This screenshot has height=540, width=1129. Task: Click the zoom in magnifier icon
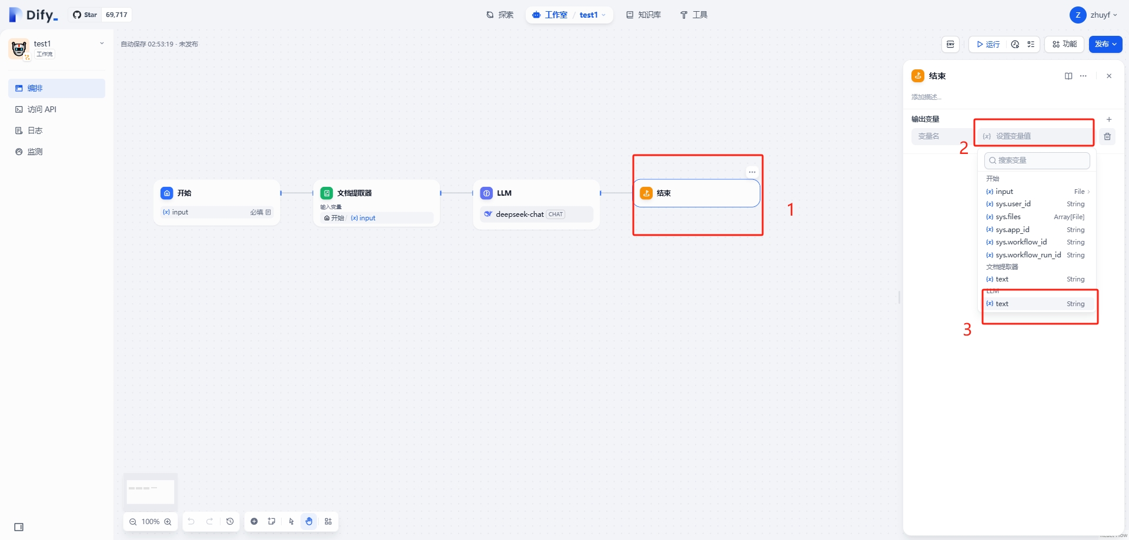168,522
